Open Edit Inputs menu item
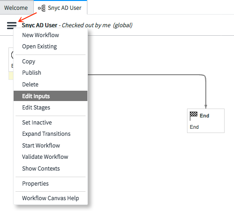 coord(50,96)
